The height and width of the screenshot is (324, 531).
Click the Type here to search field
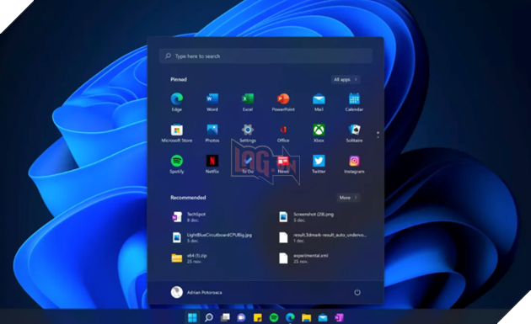(x=265, y=56)
